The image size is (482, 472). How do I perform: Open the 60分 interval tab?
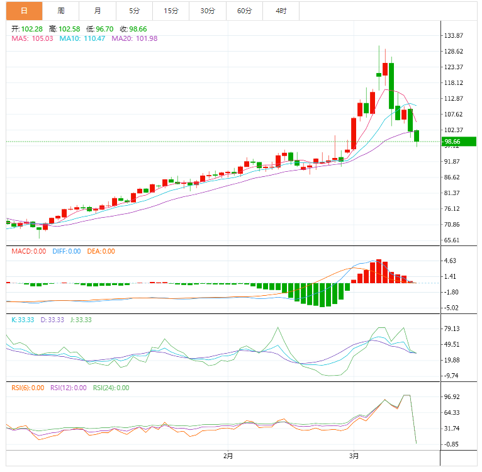[244, 11]
